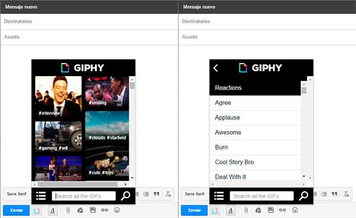Click the Giphy logo in right window

click(x=260, y=68)
